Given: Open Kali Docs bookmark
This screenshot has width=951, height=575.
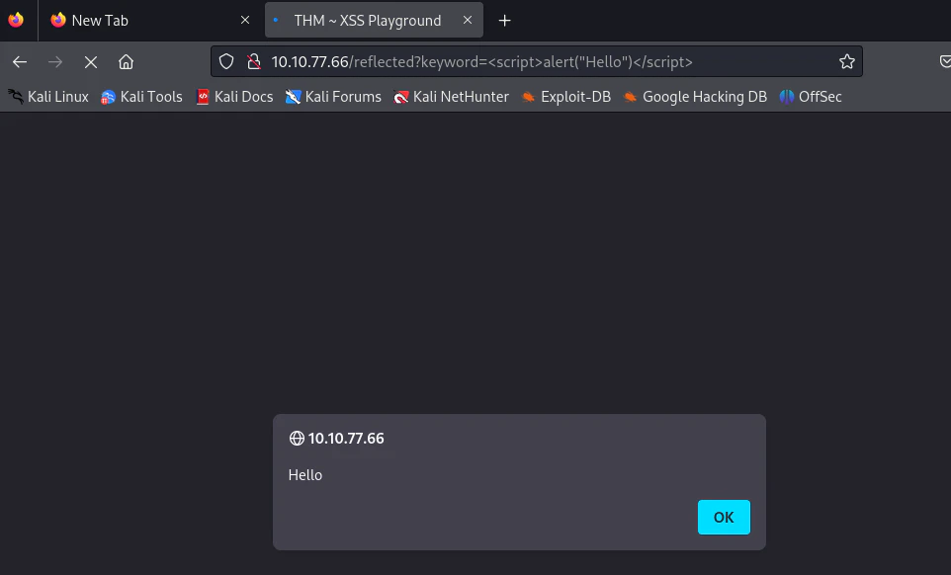Looking at the screenshot, I should [x=234, y=97].
